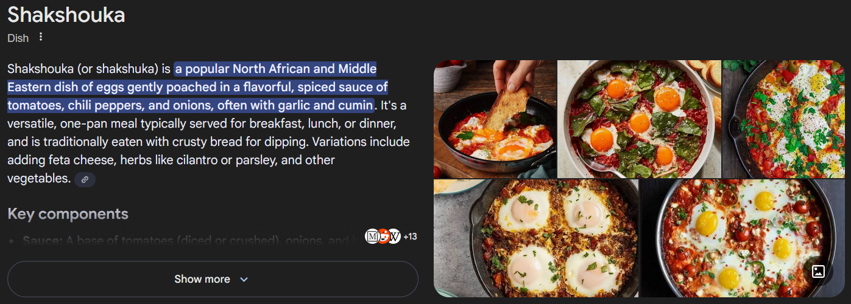Open the three-dot menu beside Dish
851x304 pixels.
coord(41,37)
